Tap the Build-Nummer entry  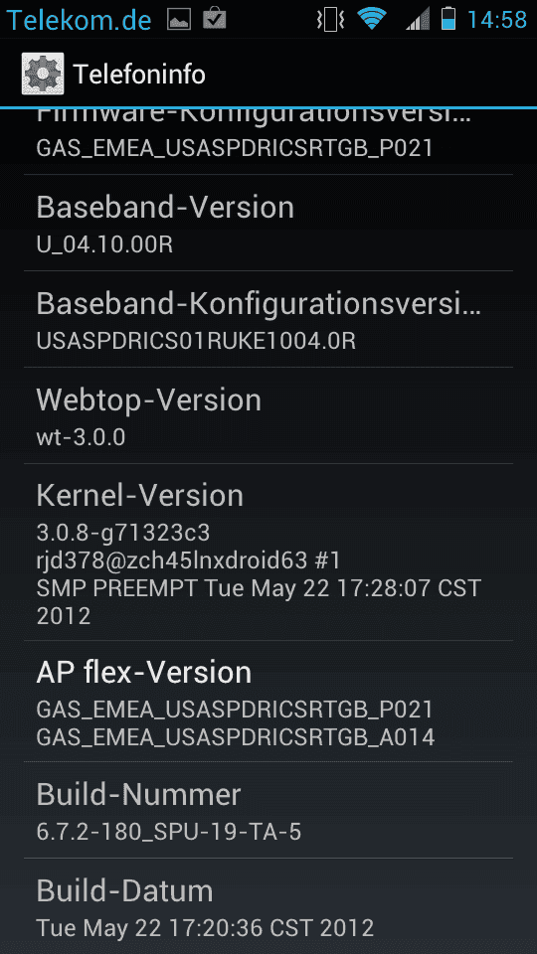[268, 810]
